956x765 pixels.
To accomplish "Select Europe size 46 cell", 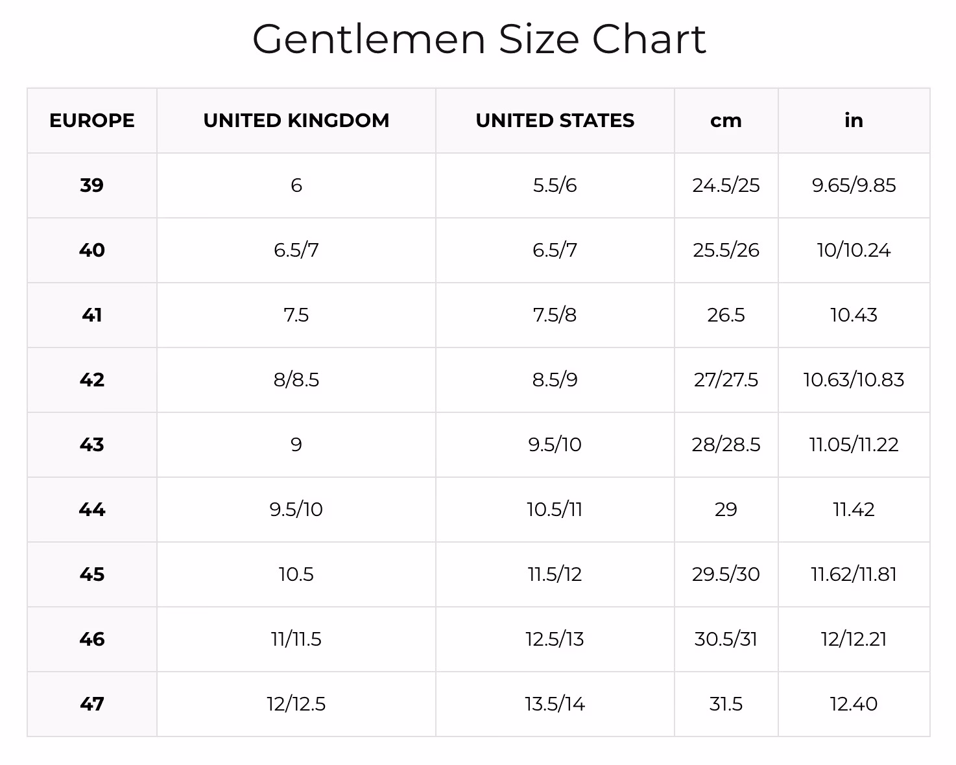I will pyautogui.click(x=92, y=639).
